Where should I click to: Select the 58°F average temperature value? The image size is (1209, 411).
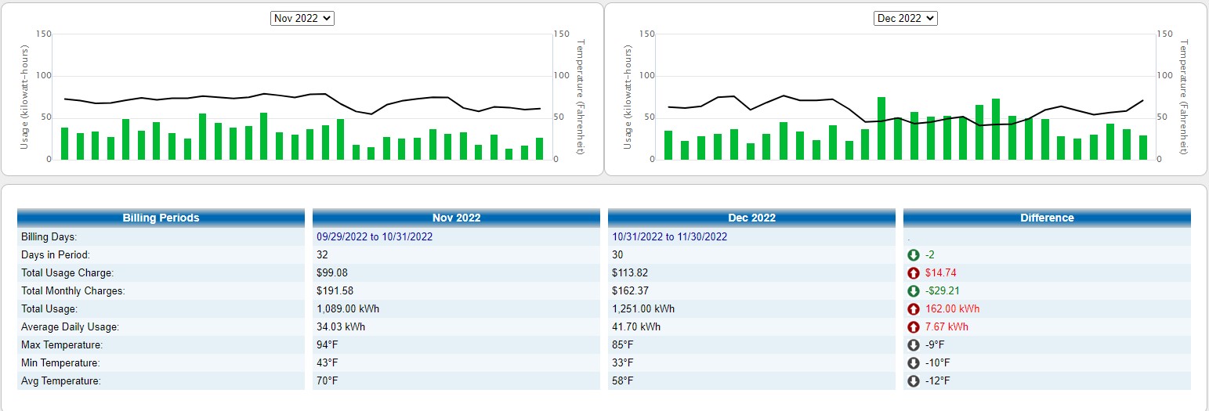click(x=623, y=381)
